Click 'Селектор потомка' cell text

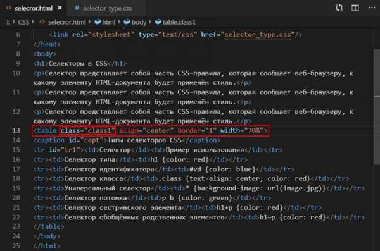96,198
